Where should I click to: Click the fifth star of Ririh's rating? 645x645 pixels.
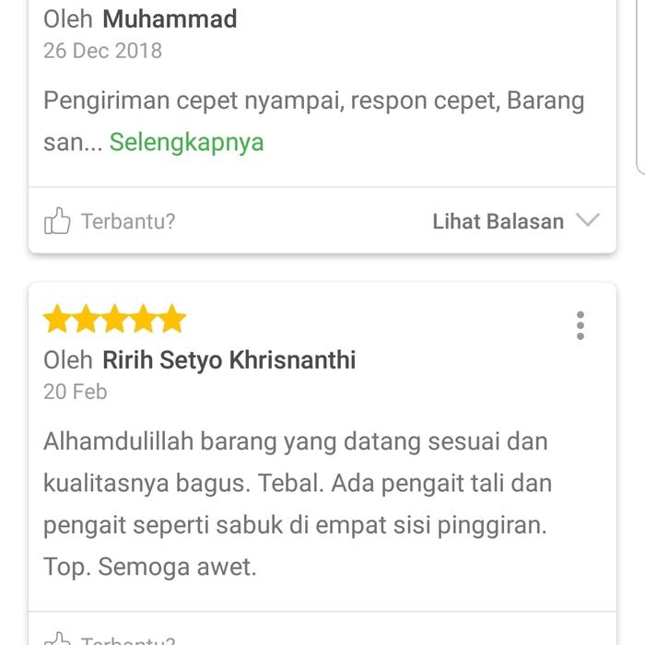(171, 320)
